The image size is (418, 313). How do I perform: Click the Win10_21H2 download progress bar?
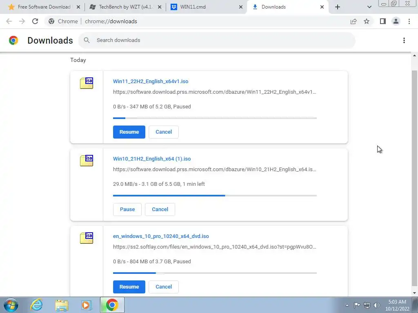click(215, 195)
